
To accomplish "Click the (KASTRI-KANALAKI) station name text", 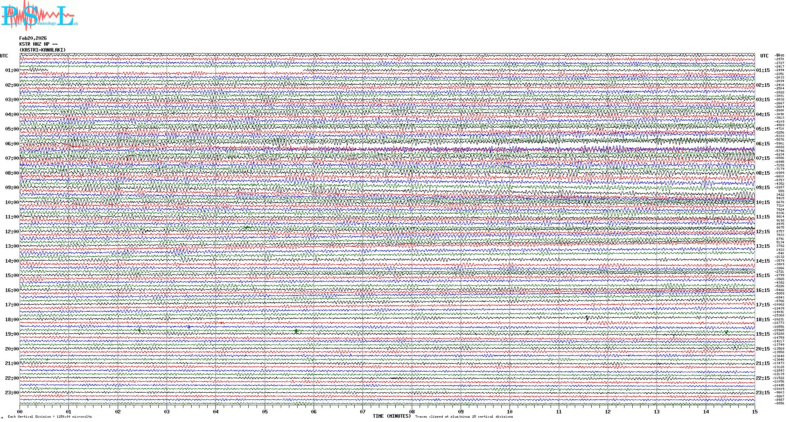I will tap(43, 50).
